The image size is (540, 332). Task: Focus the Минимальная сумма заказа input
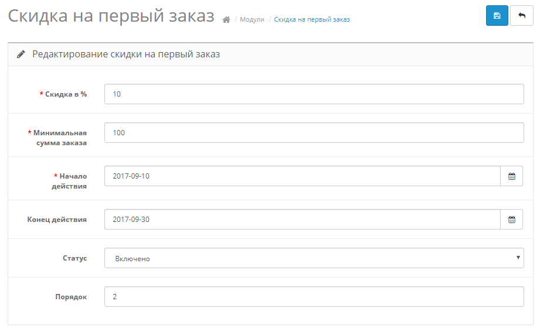click(x=314, y=132)
